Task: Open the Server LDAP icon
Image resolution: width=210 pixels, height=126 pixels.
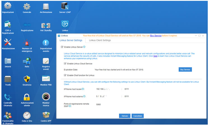Action: click(x=65, y=6)
